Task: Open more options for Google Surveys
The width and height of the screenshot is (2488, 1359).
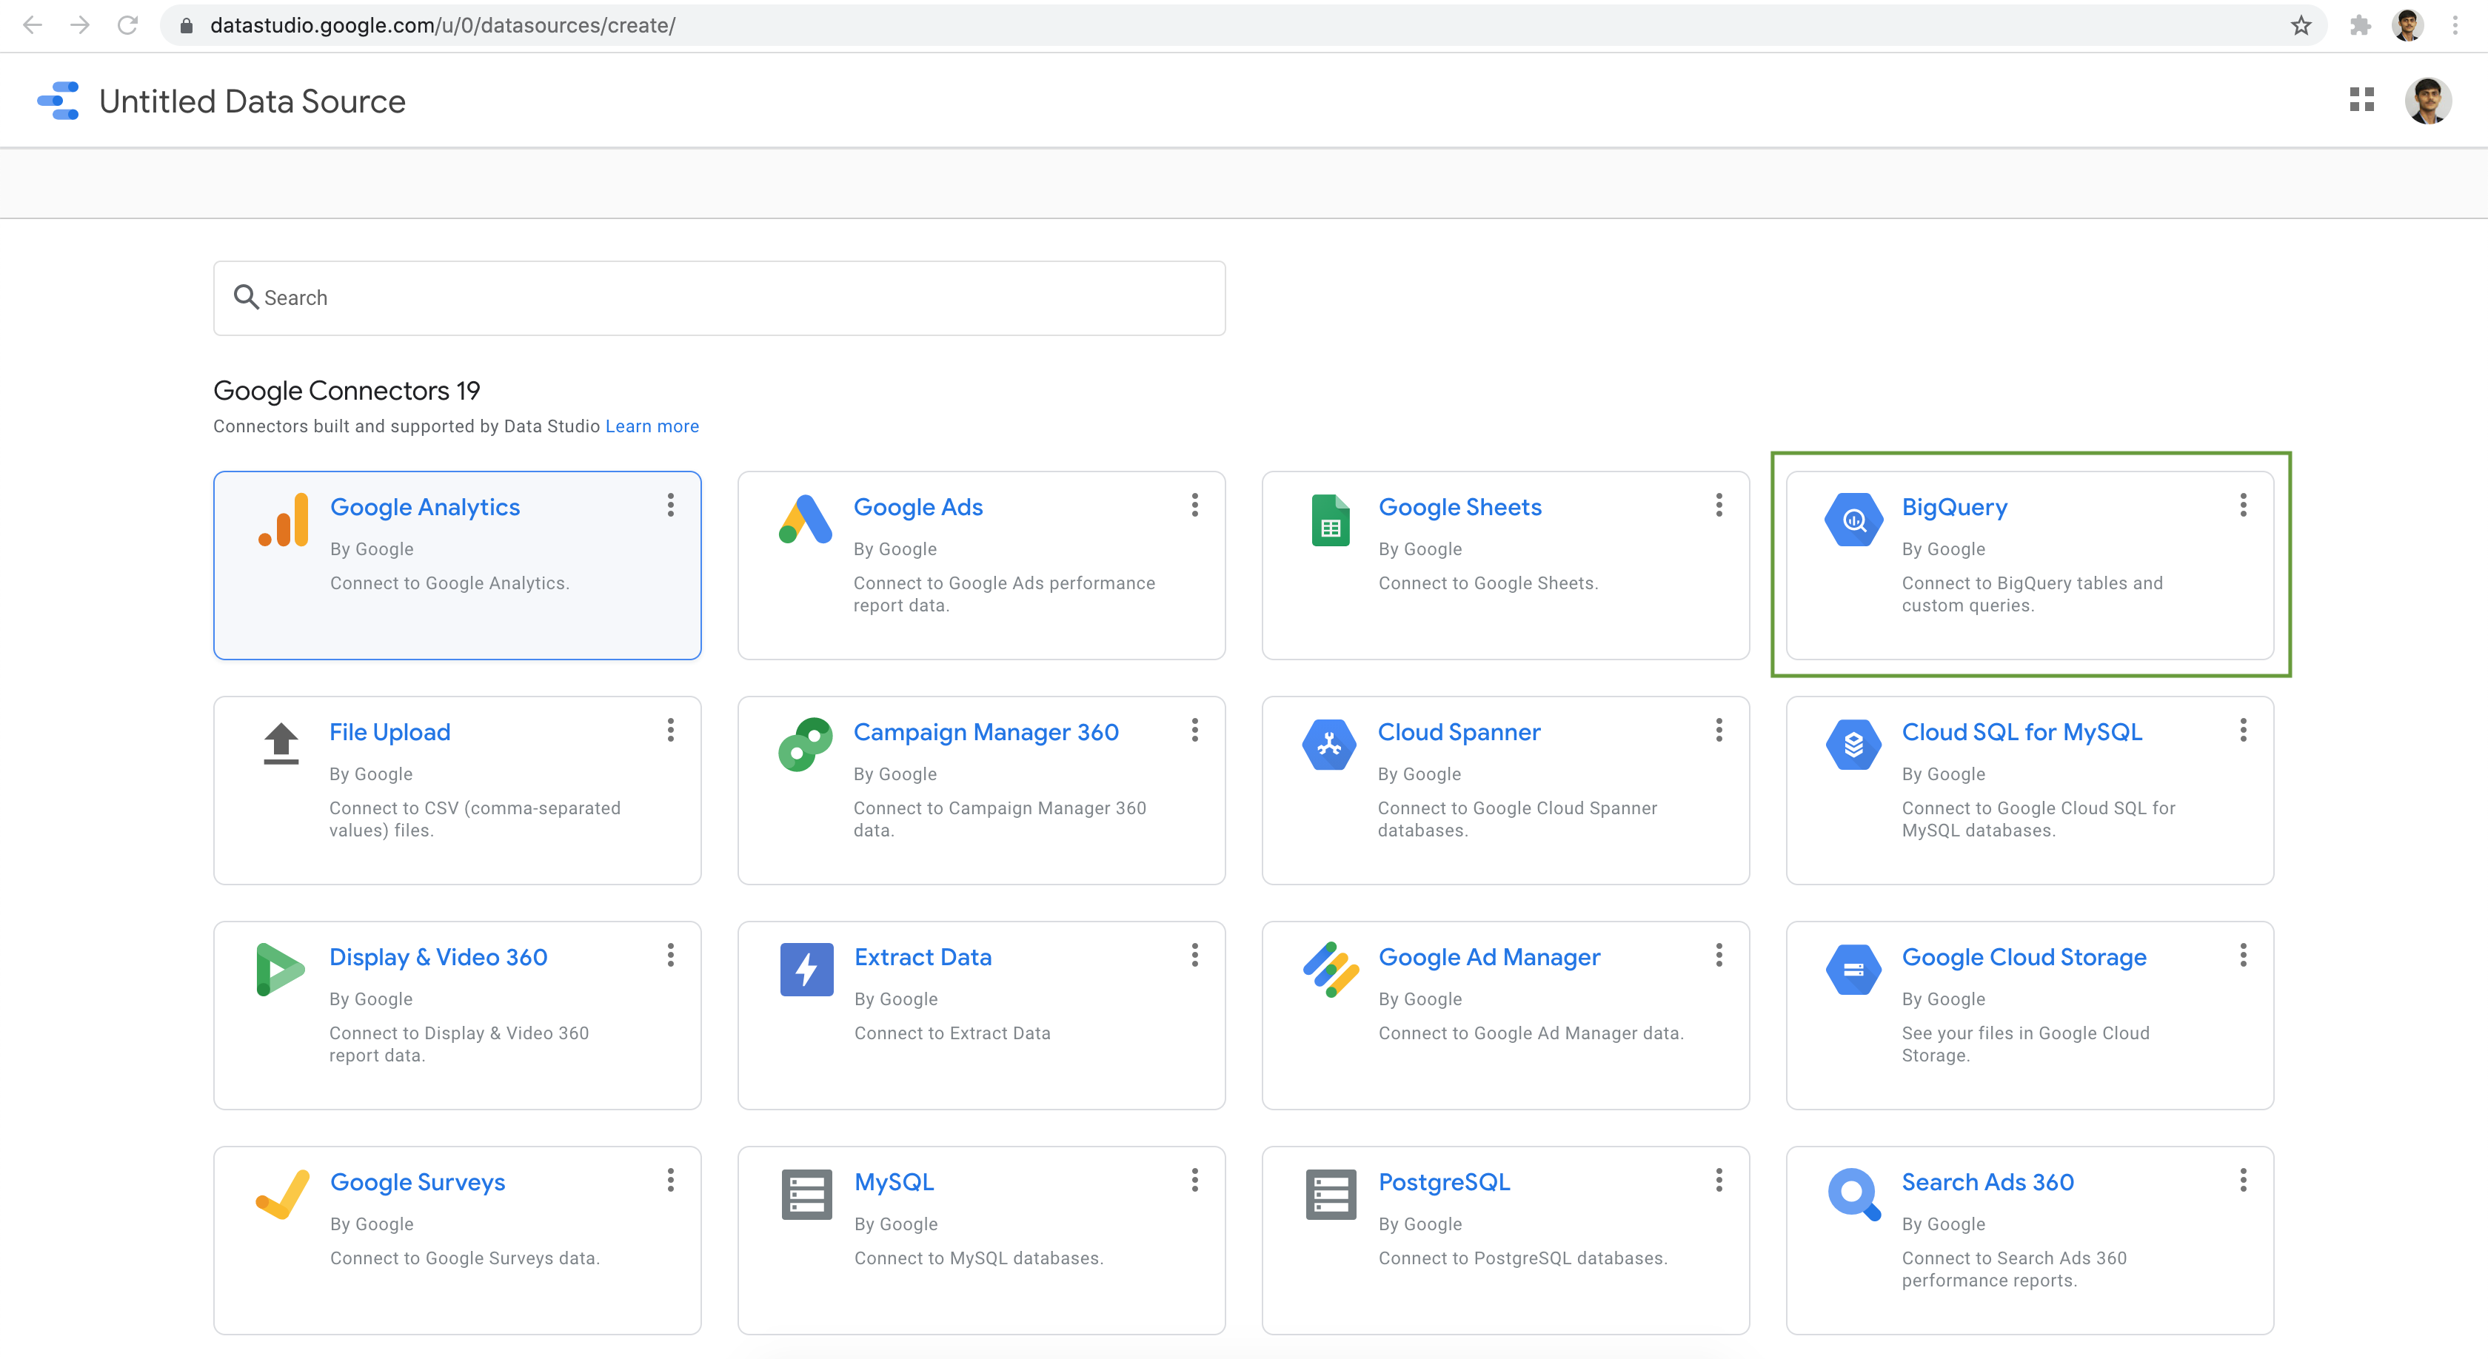Action: 670,1179
